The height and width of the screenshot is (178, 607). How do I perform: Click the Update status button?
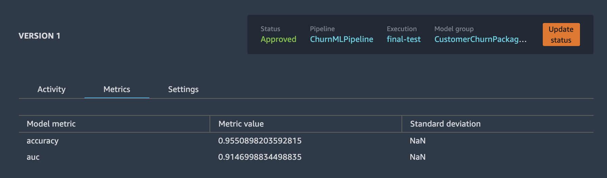(x=561, y=35)
